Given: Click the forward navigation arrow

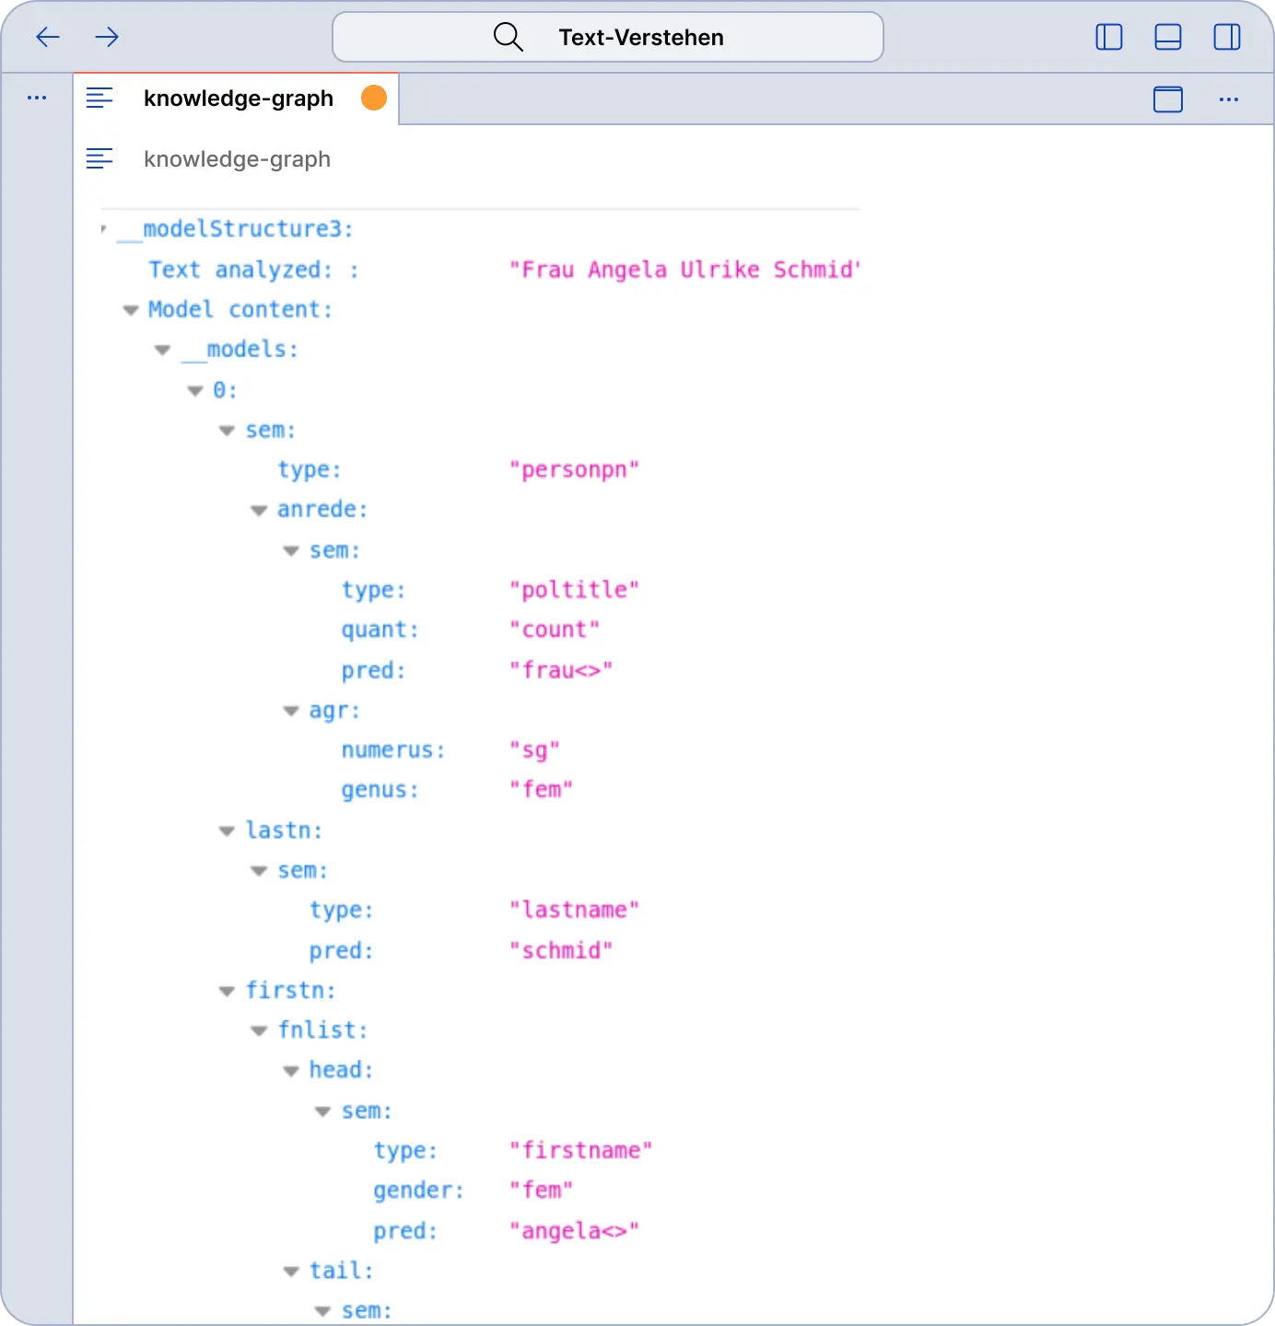Looking at the screenshot, I should 107,37.
